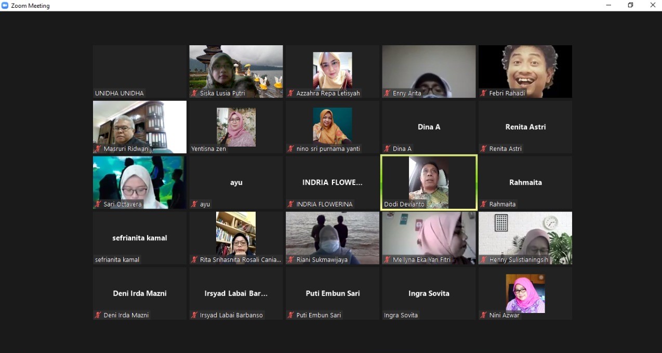Click the muted mic icon beside Henny Sulistianingsih
Viewport: 662px width, 353px height.
(x=484, y=259)
